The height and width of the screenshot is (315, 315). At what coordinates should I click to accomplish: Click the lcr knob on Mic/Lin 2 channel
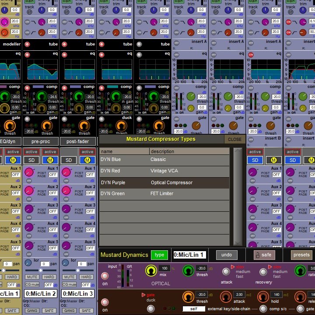click(x=28, y=262)
